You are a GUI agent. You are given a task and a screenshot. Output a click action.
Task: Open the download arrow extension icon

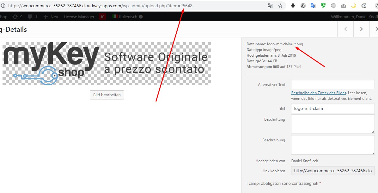[x=293, y=6]
